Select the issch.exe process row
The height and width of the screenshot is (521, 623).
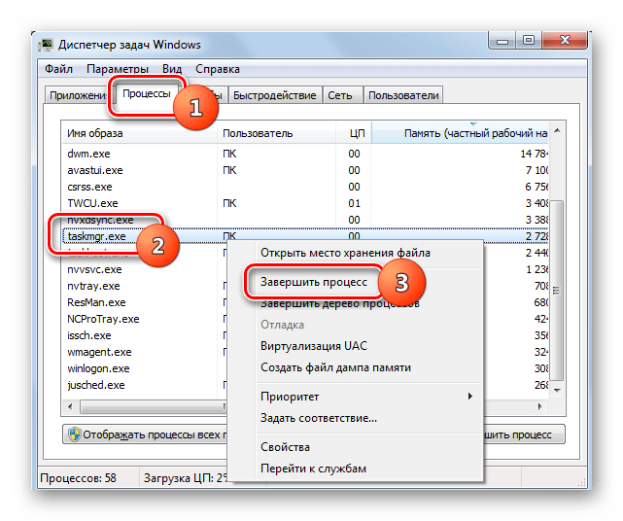(x=145, y=335)
